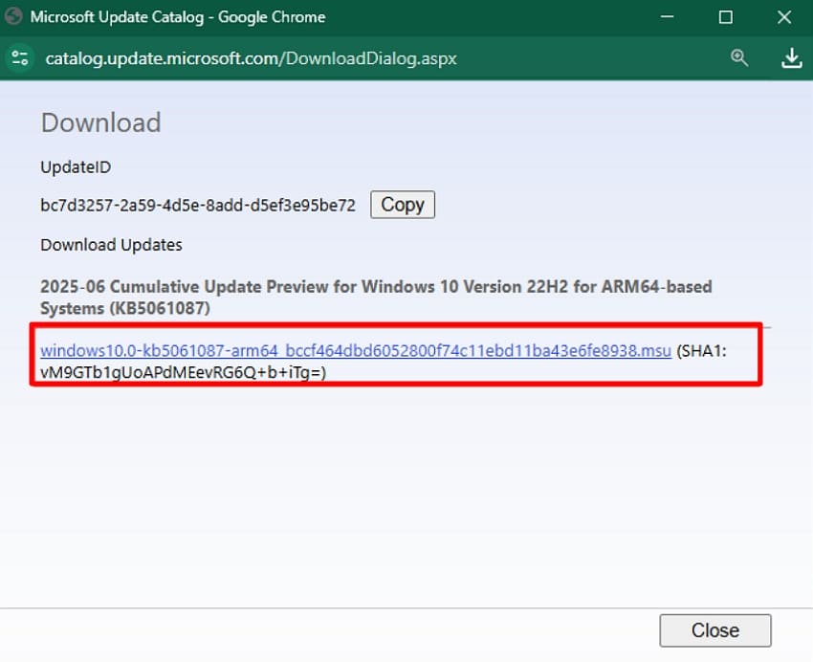This screenshot has height=662, width=813.
Task: Copy the UpdateID using the Copy button
Action: pos(402,204)
